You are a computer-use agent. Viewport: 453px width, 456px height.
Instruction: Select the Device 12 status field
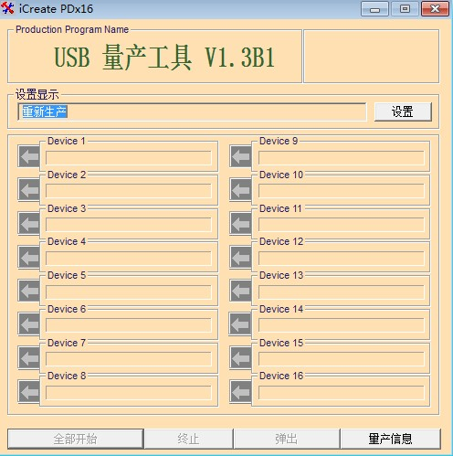coord(342,259)
